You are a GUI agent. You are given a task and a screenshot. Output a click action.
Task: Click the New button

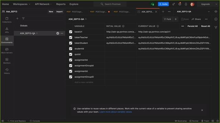[x=51, y=12]
